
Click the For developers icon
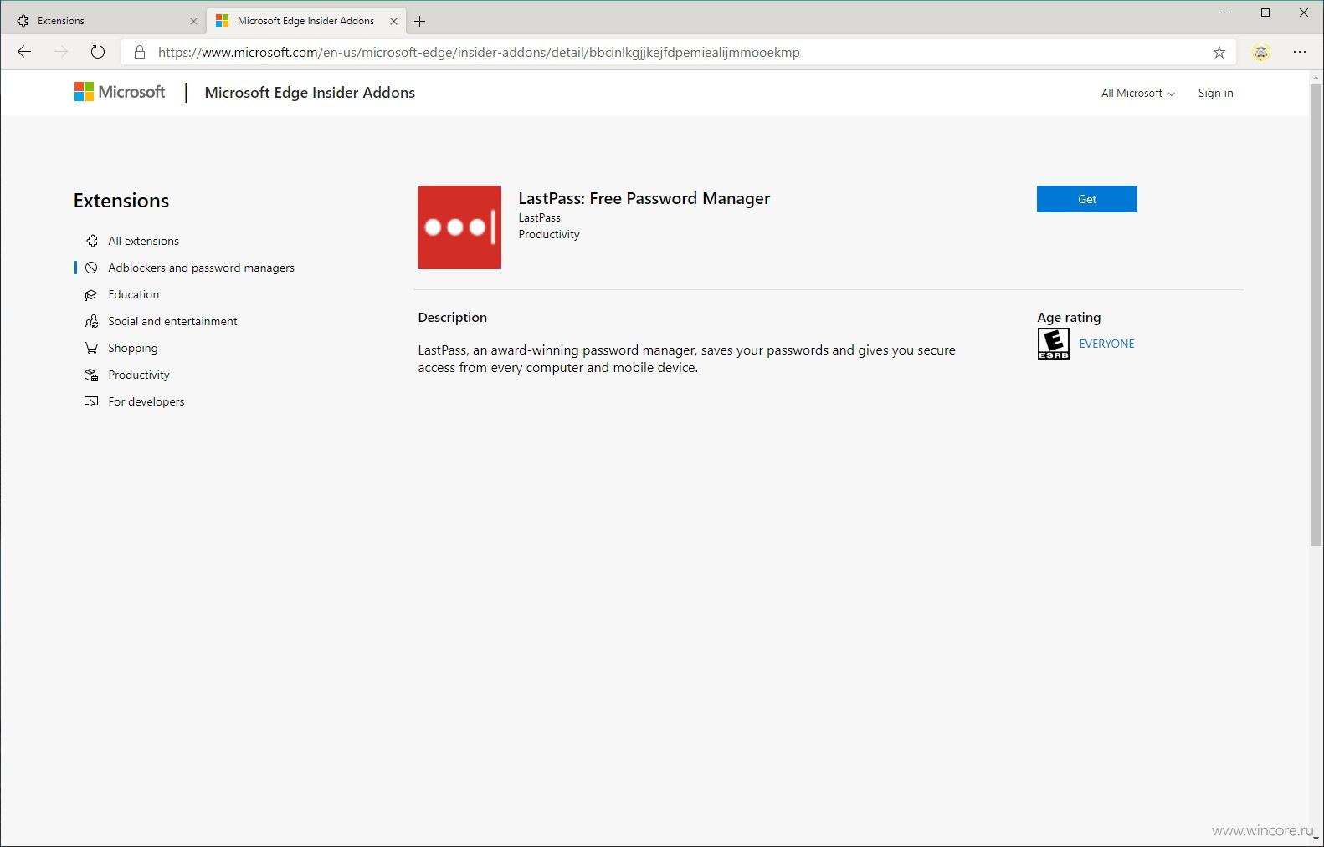tap(92, 401)
